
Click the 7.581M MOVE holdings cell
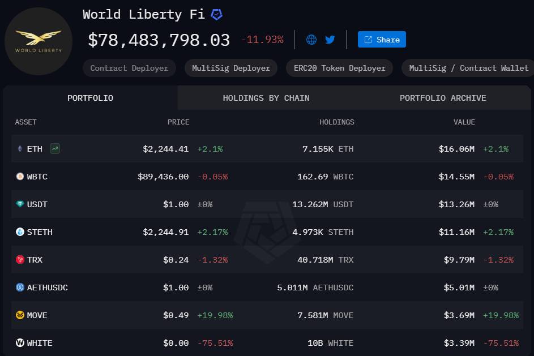[x=326, y=315]
